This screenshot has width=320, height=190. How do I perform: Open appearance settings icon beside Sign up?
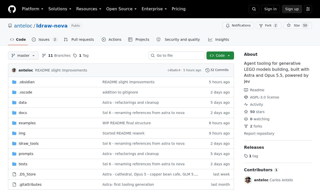pyautogui.click(x=308, y=9)
